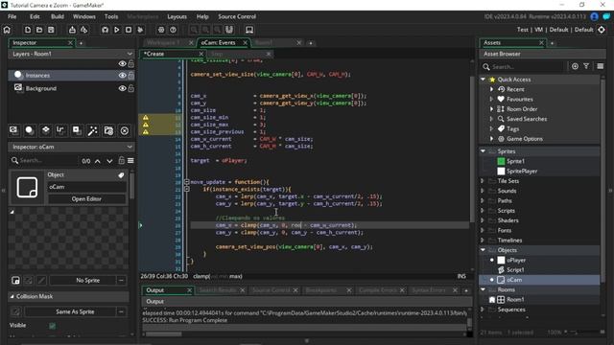The width and height of the screenshot is (614, 345).
Task: Clean the project with the broom icon
Action: tap(140, 30)
